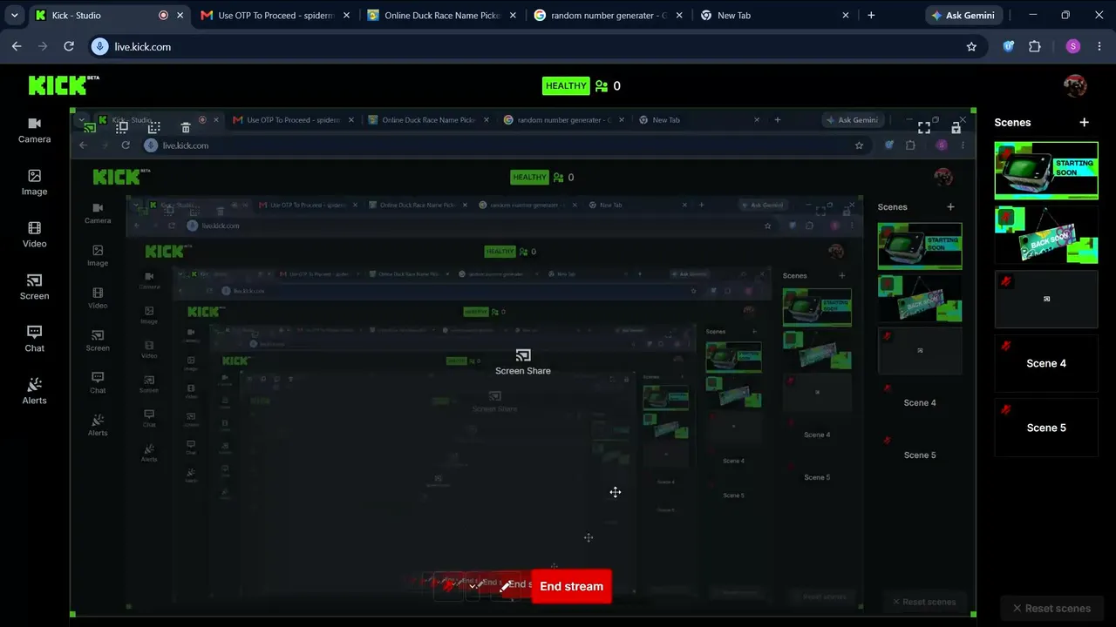Close the New Tab tab
Screen dimensions: 1116x627
pyautogui.click(x=846, y=16)
